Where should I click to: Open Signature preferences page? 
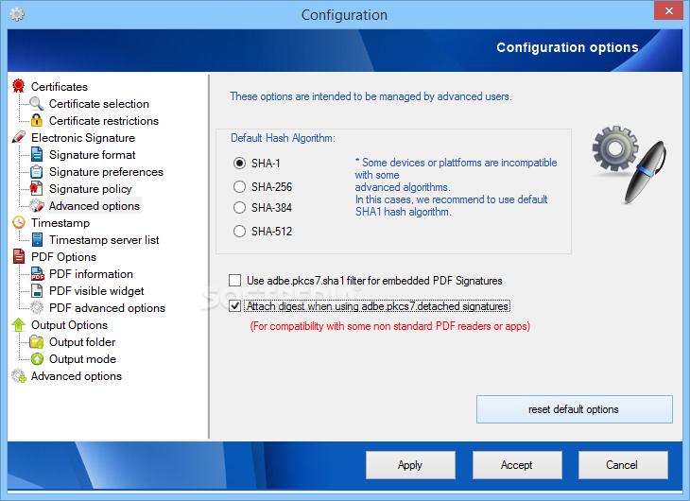(106, 172)
